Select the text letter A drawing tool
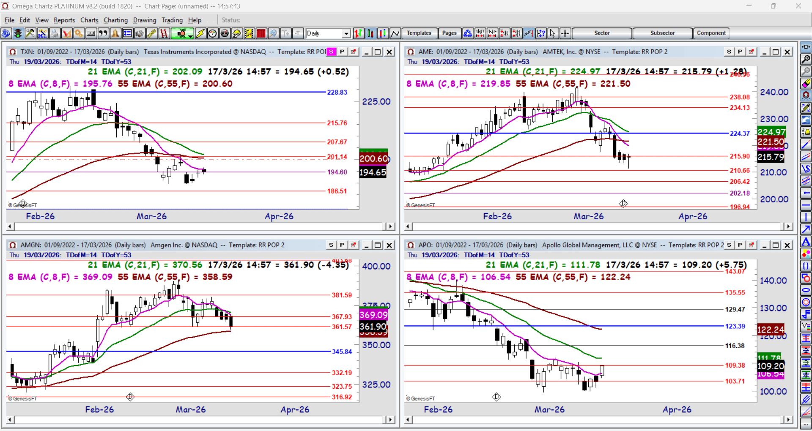Viewport: 812px width, 431px height. 806,242
